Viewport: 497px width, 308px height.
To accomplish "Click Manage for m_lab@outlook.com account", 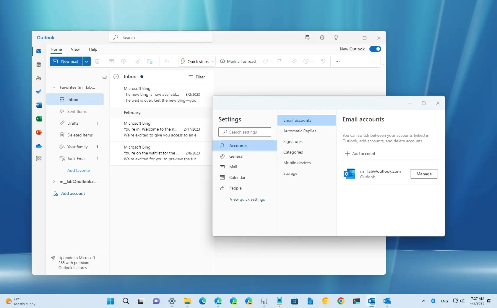I will 424,174.
